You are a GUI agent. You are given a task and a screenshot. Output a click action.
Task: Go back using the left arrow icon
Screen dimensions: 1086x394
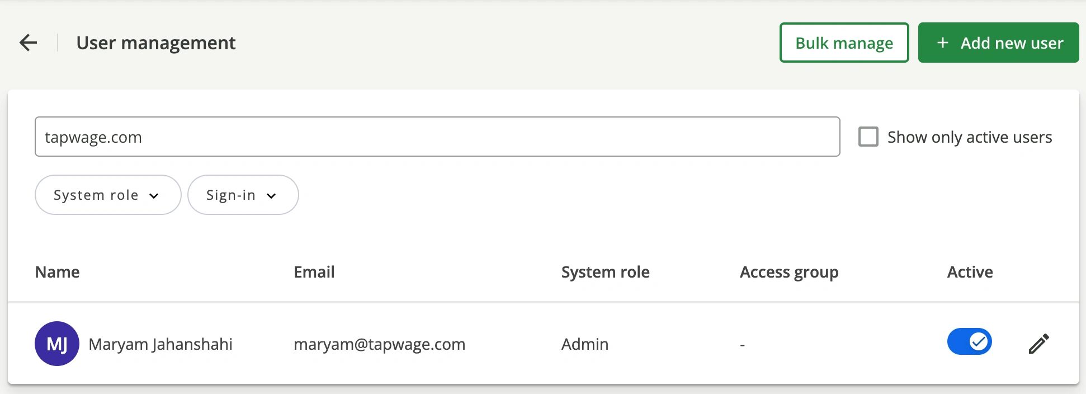coord(28,43)
